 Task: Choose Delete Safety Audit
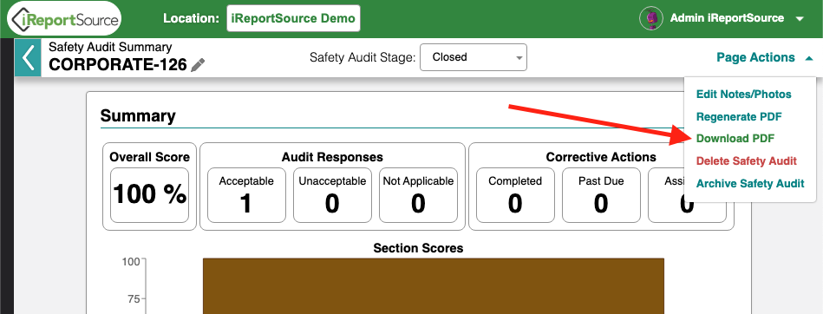[x=747, y=160]
